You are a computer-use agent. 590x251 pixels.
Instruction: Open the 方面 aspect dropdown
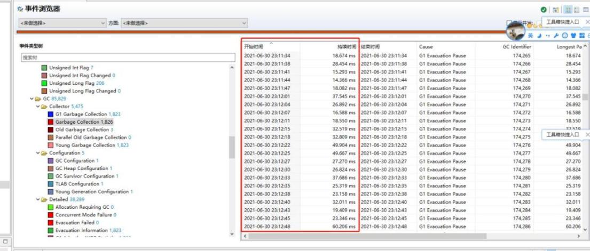click(x=185, y=23)
